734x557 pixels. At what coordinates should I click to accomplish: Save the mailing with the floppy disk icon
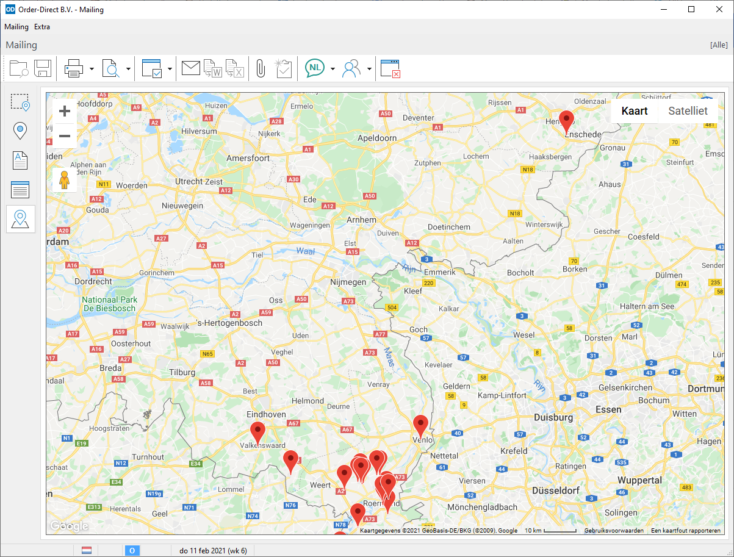43,68
